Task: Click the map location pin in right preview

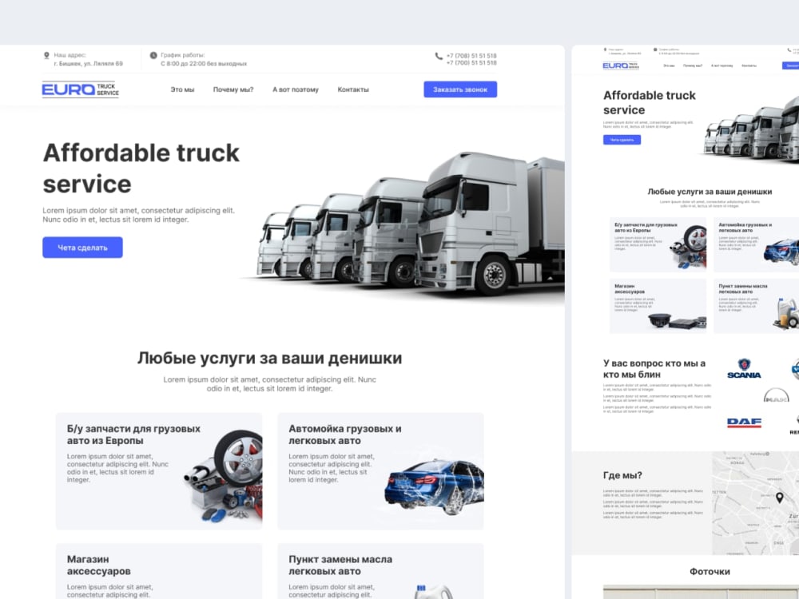Action: 779,498
